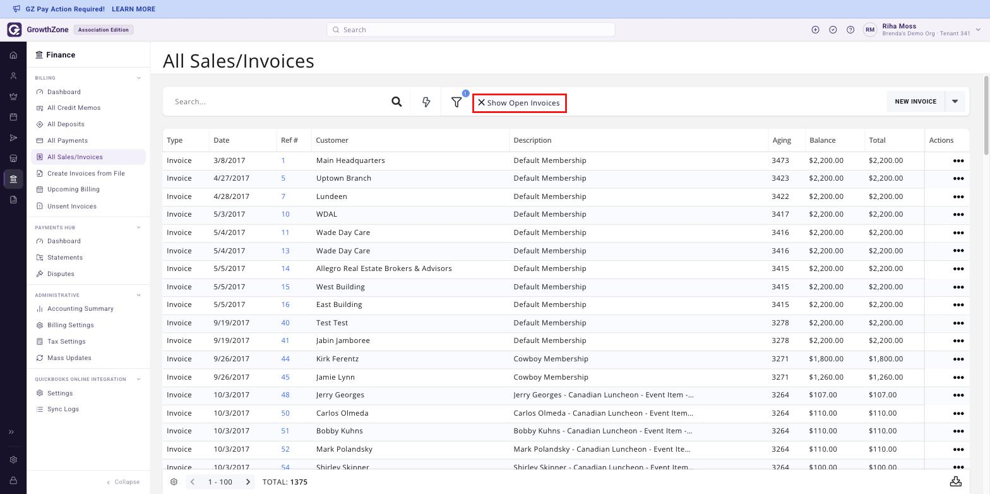Click the download export icon at bottom right
The width and height of the screenshot is (990, 494).
pyautogui.click(x=956, y=481)
